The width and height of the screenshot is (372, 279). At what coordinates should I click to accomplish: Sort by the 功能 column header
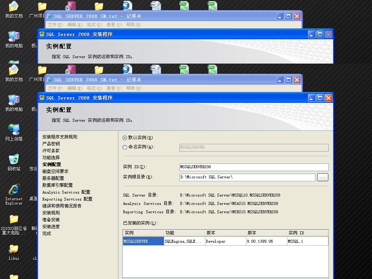coord(184,233)
